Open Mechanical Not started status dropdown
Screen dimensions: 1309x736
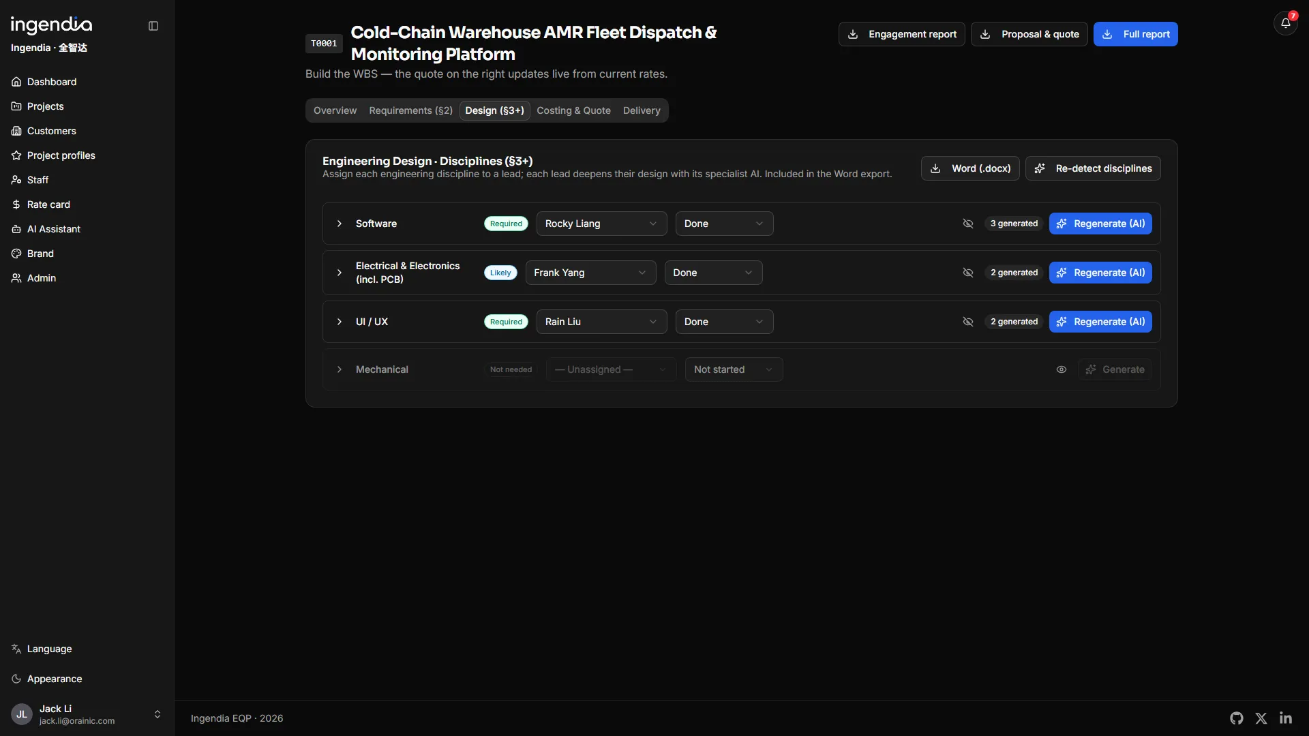(734, 369)
